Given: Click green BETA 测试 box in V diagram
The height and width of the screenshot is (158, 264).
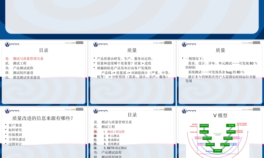Looking at the screenshot, I should coord(231,125).
